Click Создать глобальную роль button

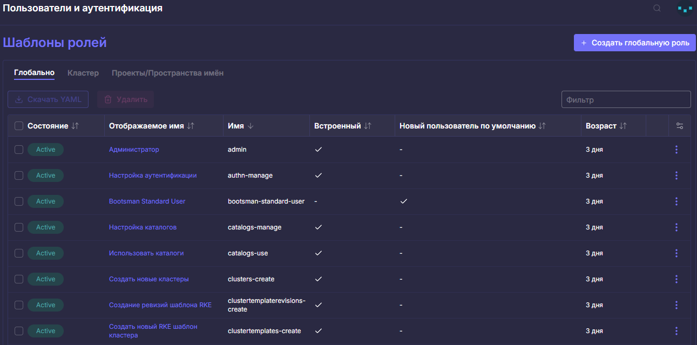click(634, 43)
